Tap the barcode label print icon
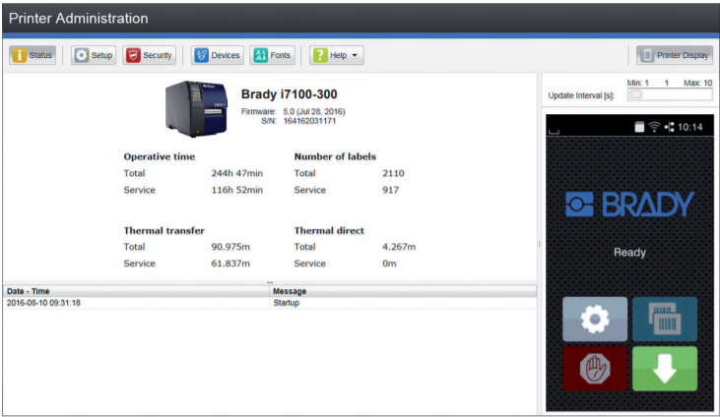720x417 pixels. click(665, 319)
